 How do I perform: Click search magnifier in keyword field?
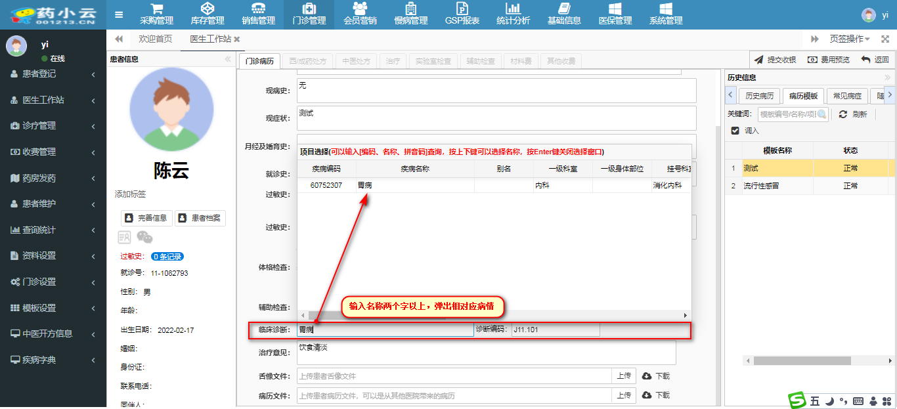[821, 114]
